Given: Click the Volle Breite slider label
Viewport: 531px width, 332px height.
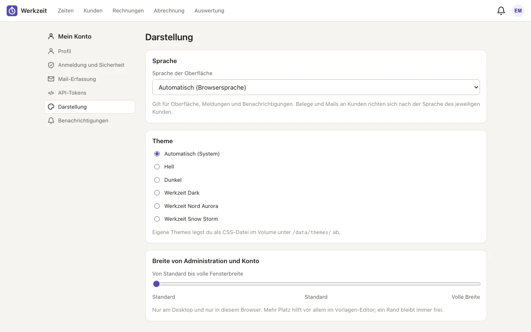Looking at the screenshot, I should tap(466, 297).
